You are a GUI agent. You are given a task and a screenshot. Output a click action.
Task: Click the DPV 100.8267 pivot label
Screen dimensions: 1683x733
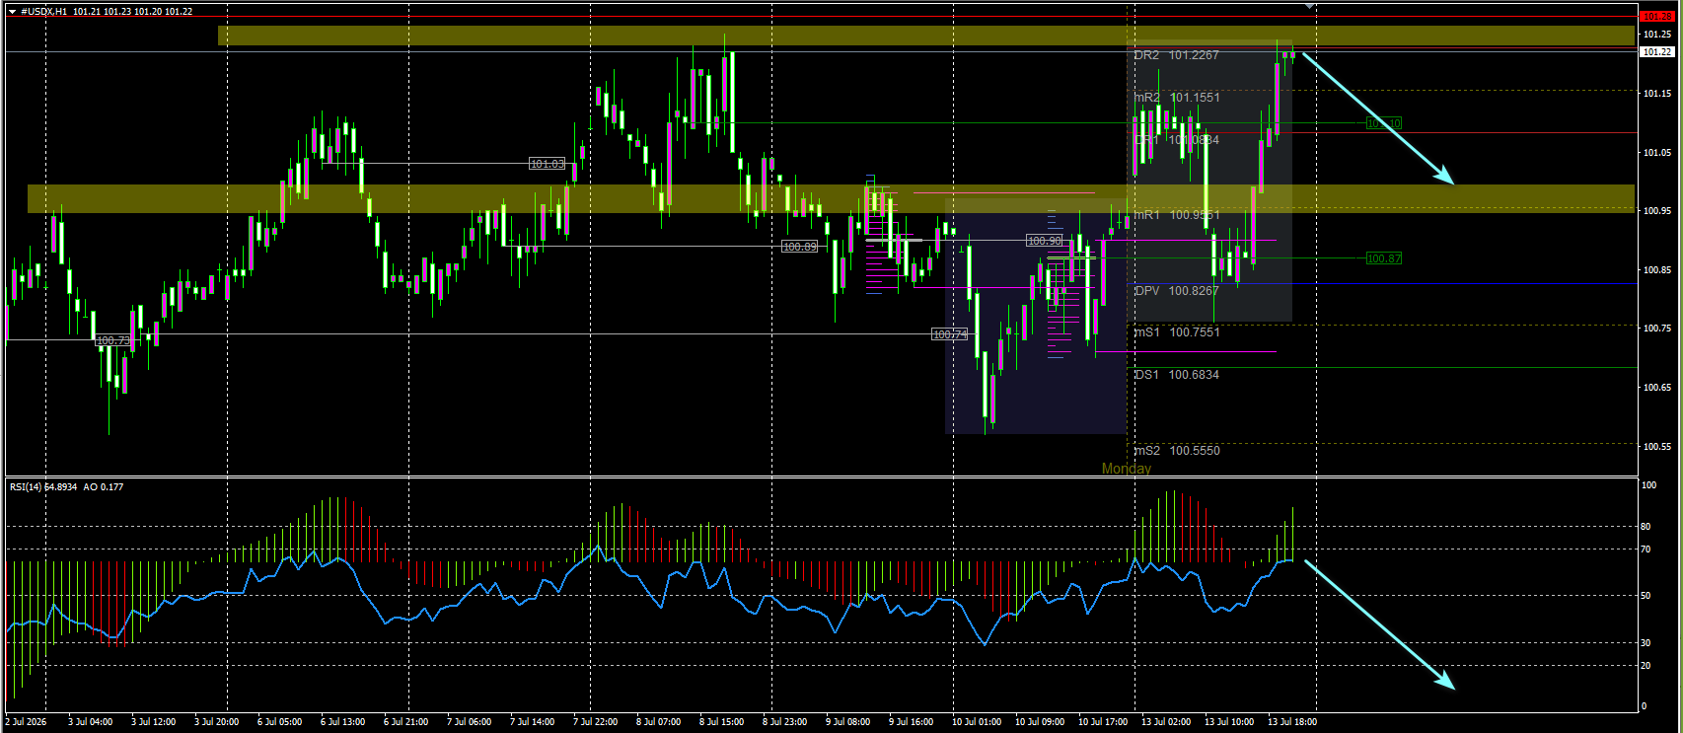coord(1176,291)
